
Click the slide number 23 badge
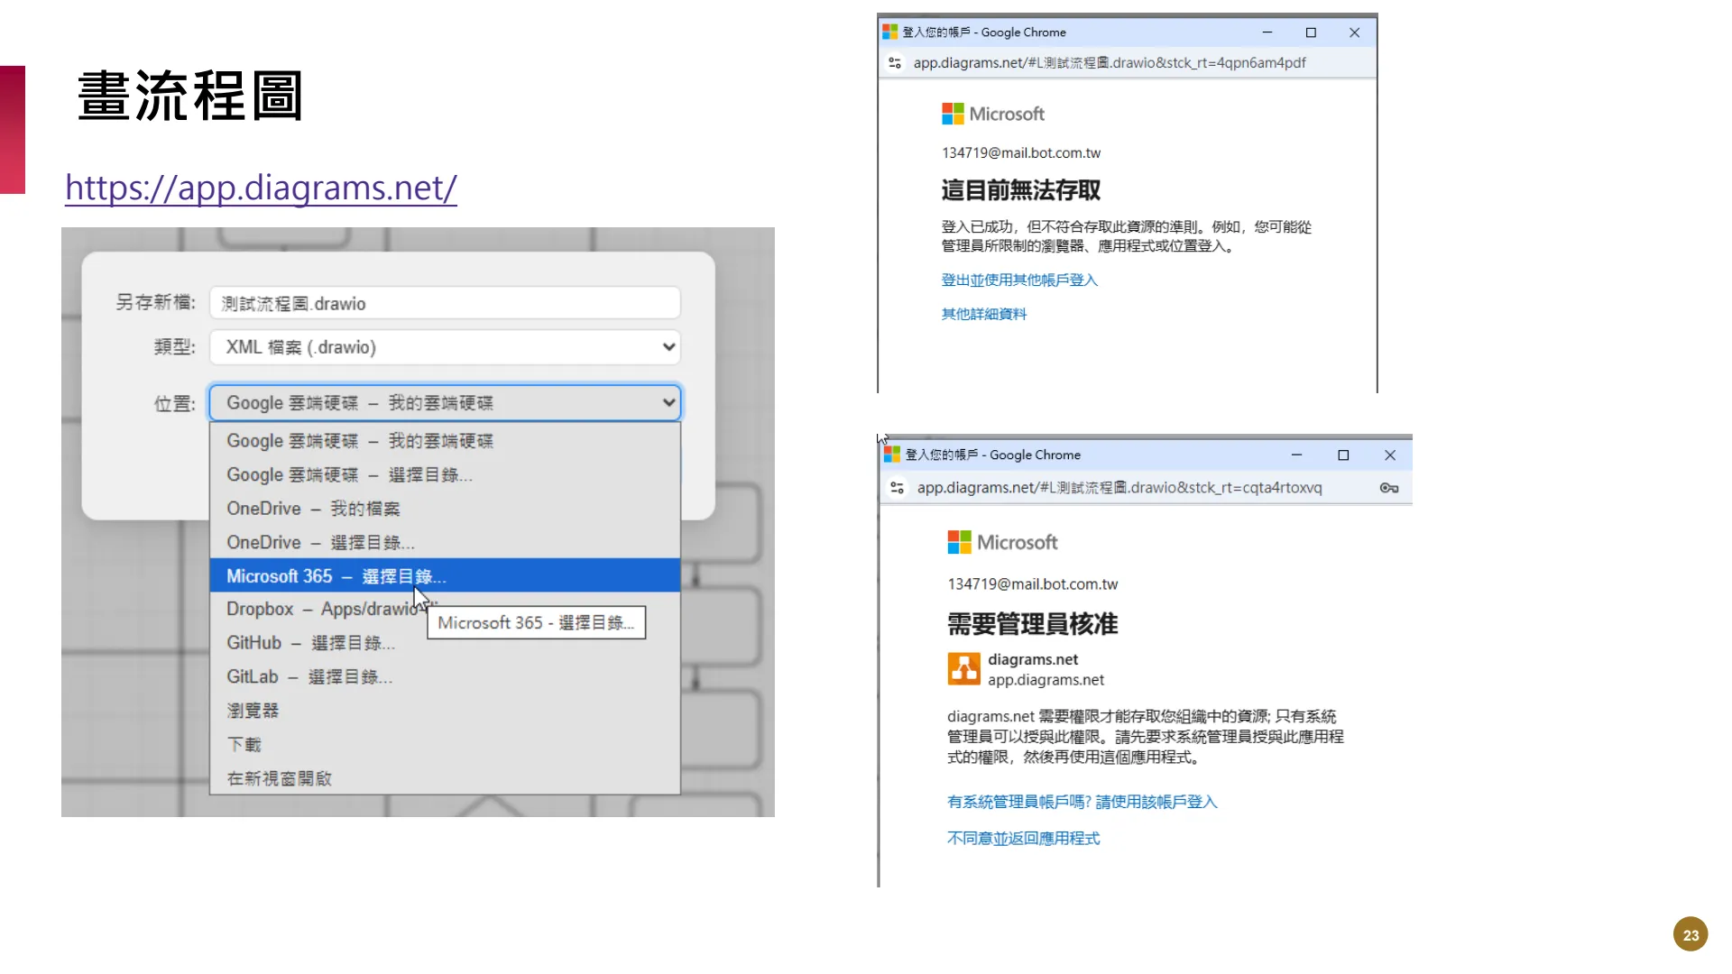coord(1691,935)
